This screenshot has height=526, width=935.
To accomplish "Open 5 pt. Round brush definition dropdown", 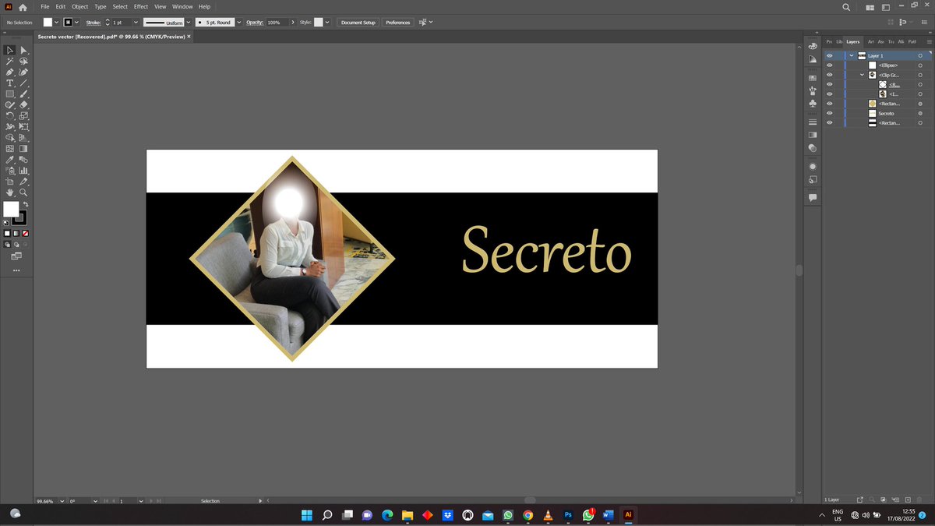I will (238, 23).
